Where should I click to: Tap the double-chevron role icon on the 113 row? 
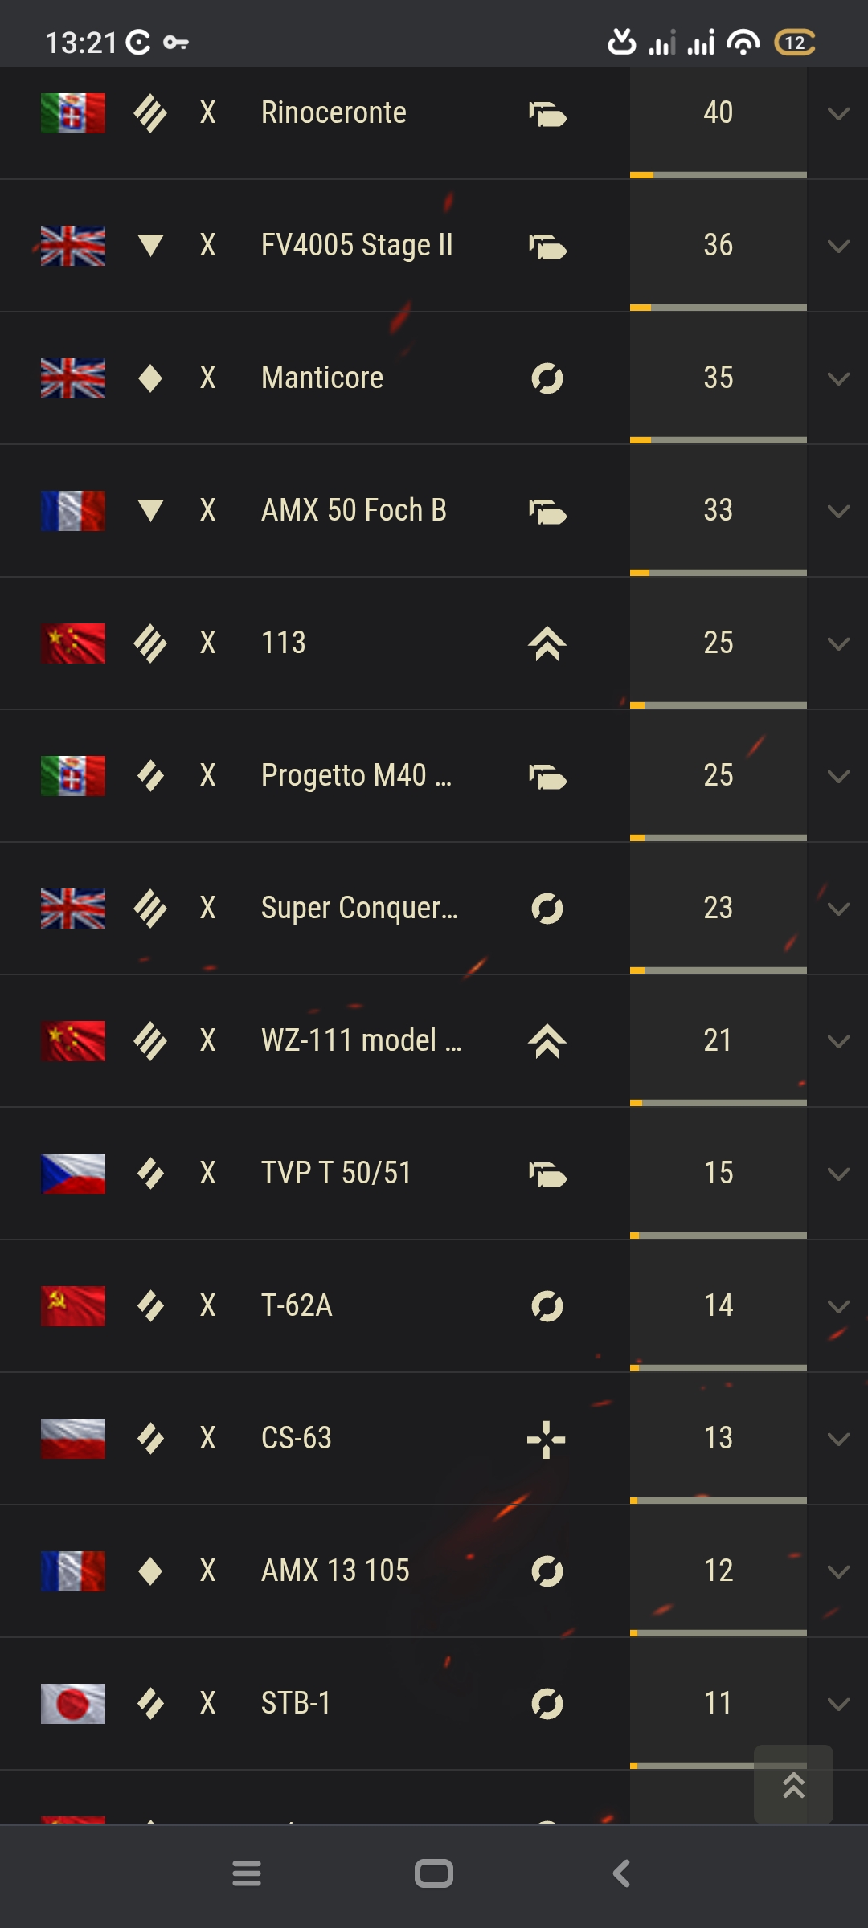(x=547, y=643)
